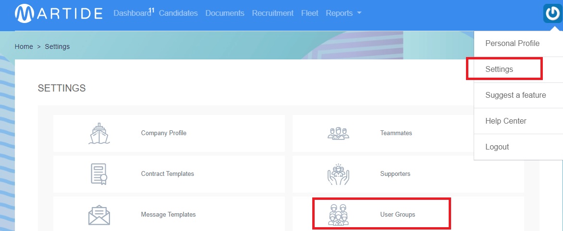Screen dimensions: 563x231
Task: Open the Fleet page
Action: pos(309,13)
